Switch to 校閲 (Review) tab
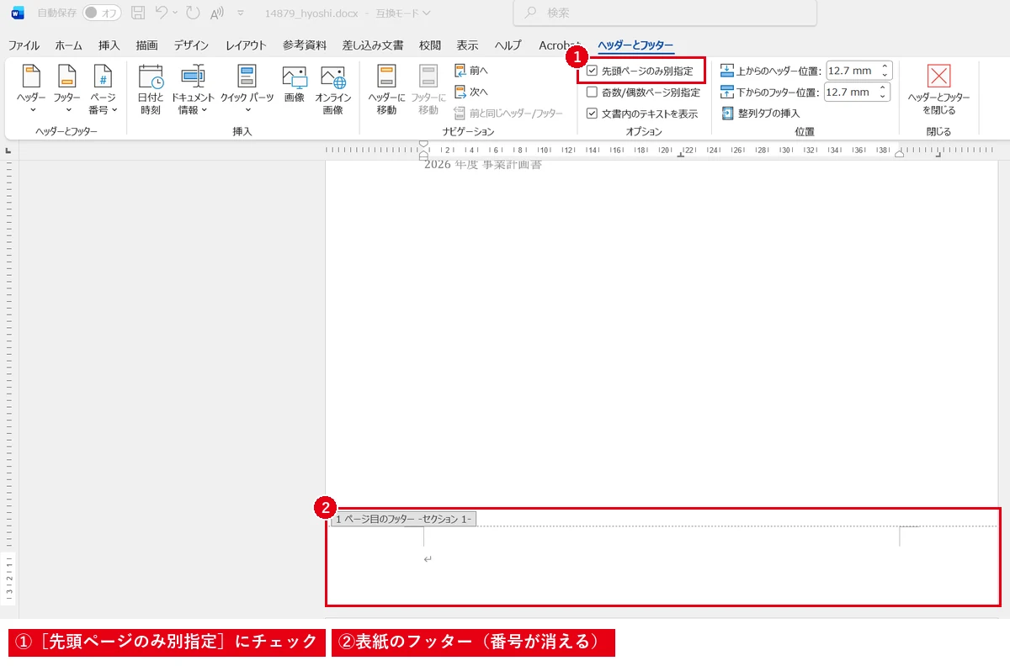1010x666 pixels. click(x=430, y=45)
